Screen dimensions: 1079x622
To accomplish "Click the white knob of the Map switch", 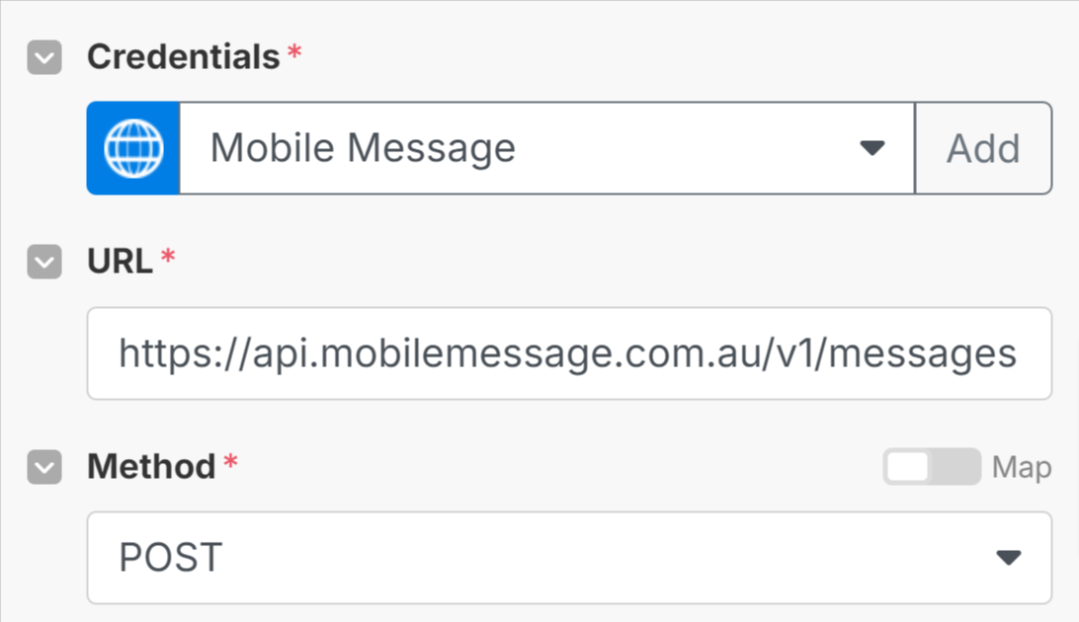I will tap(908, 467).
